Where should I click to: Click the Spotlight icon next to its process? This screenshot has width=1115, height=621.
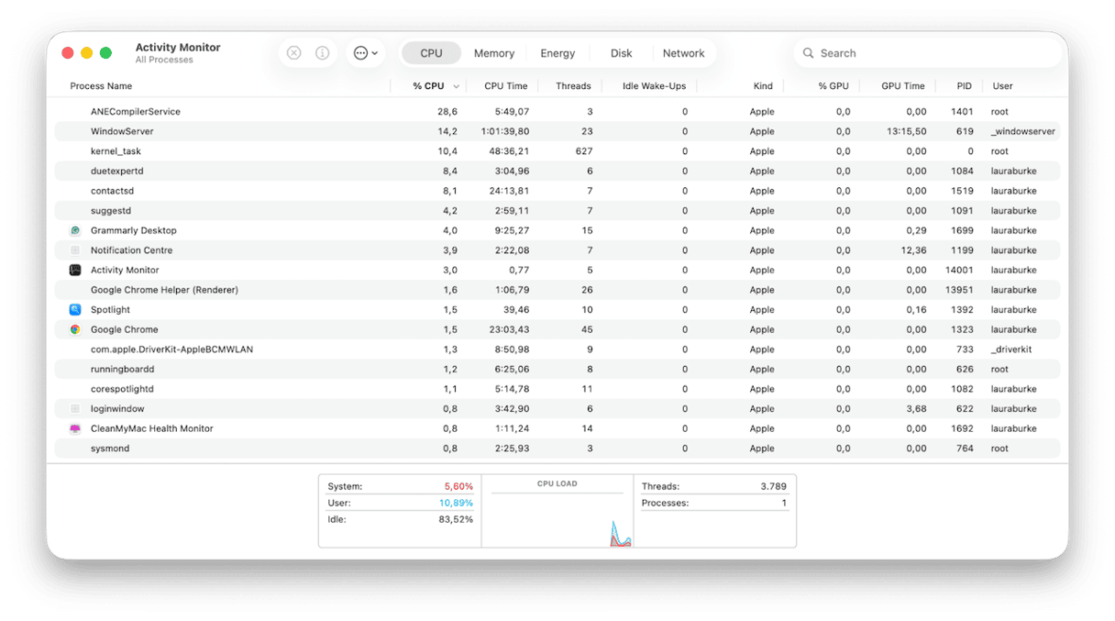click(x=75, y=309)
